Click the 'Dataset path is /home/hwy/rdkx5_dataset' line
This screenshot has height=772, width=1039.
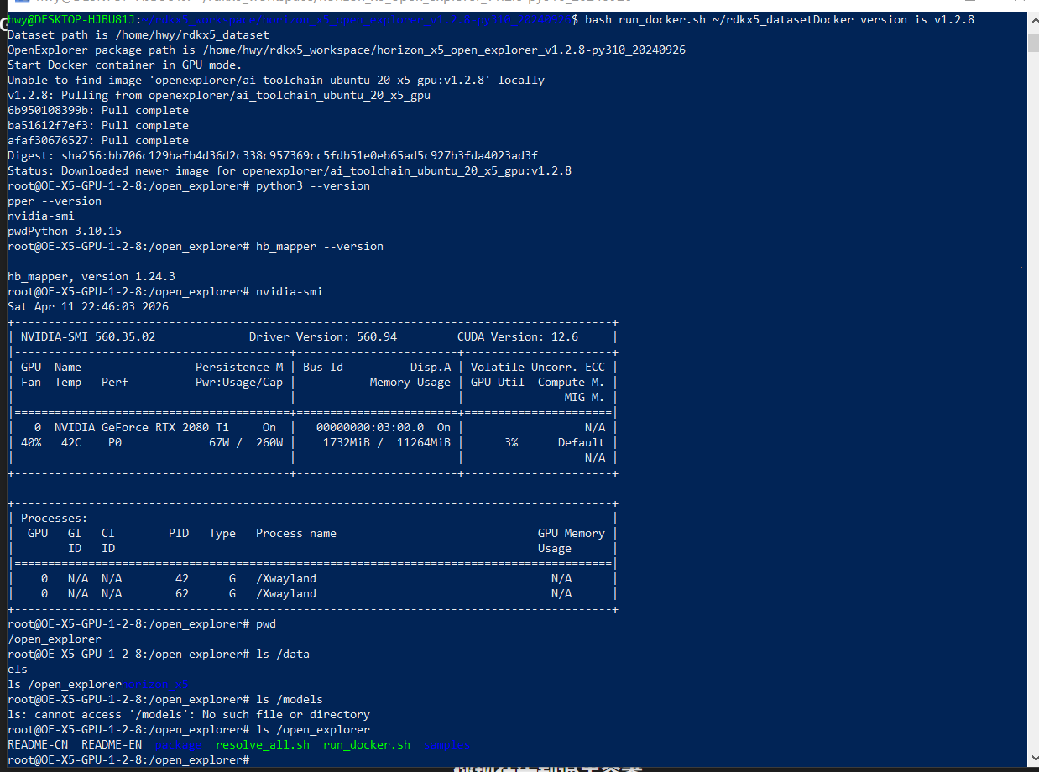[x=138, y=34]
